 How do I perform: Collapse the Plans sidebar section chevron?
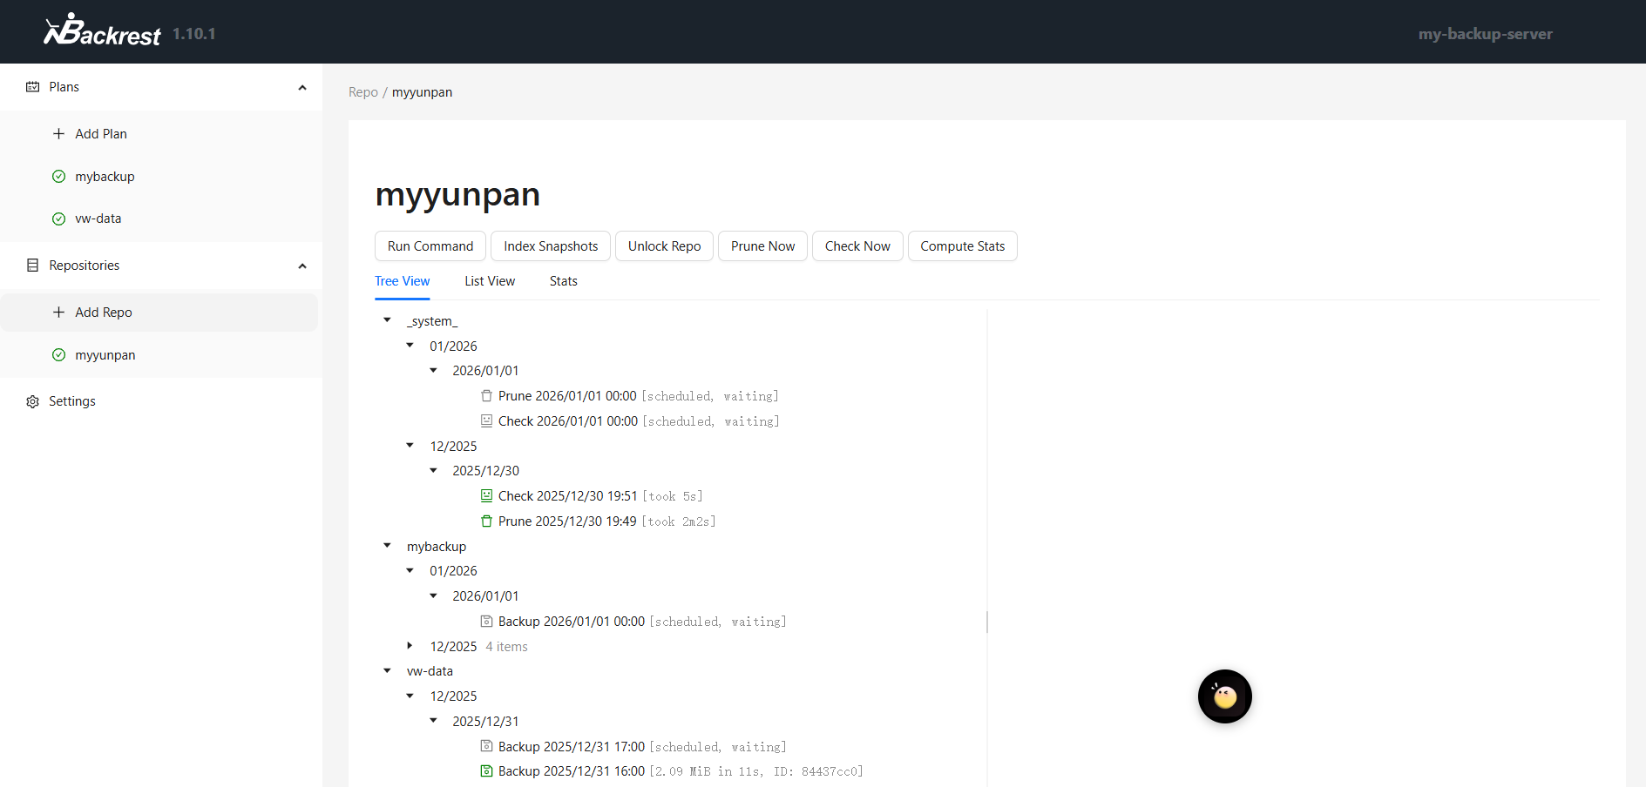[x=302, y=87]
